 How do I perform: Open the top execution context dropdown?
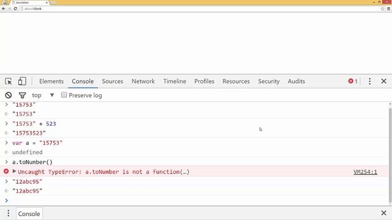click(43, 95)
